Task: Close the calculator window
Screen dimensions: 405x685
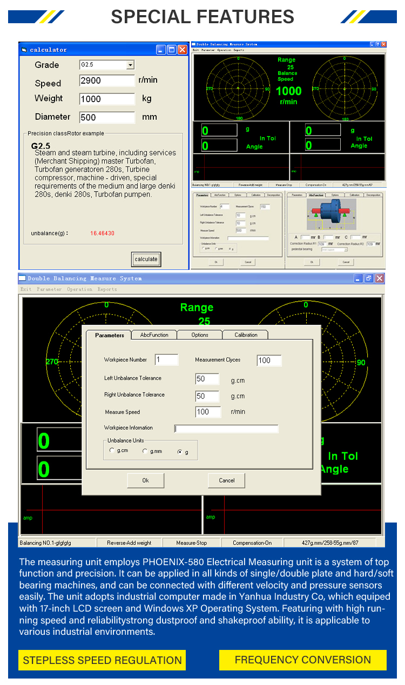Action: (182, 50)
